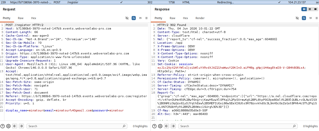Open Request search settings gear

point(8,126)
